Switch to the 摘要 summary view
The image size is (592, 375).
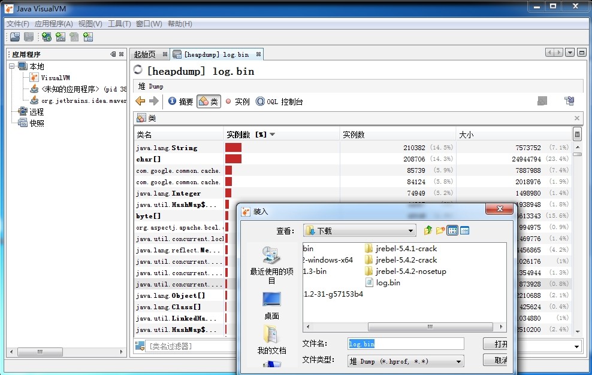tap(180, 102)
